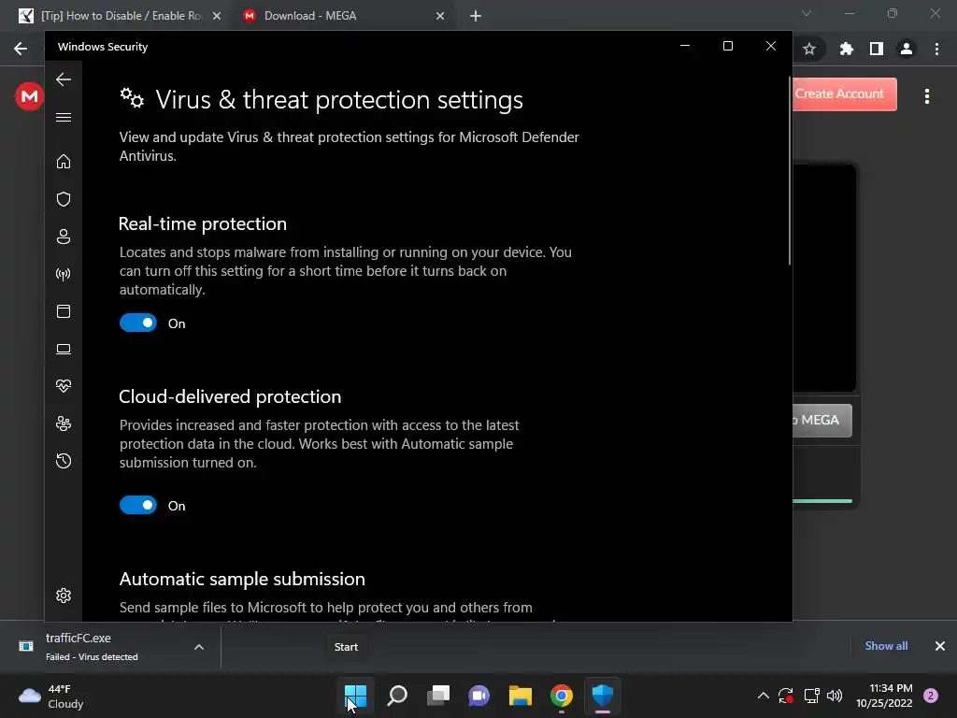Close the Tip How to Disable tab

[217, 16]
